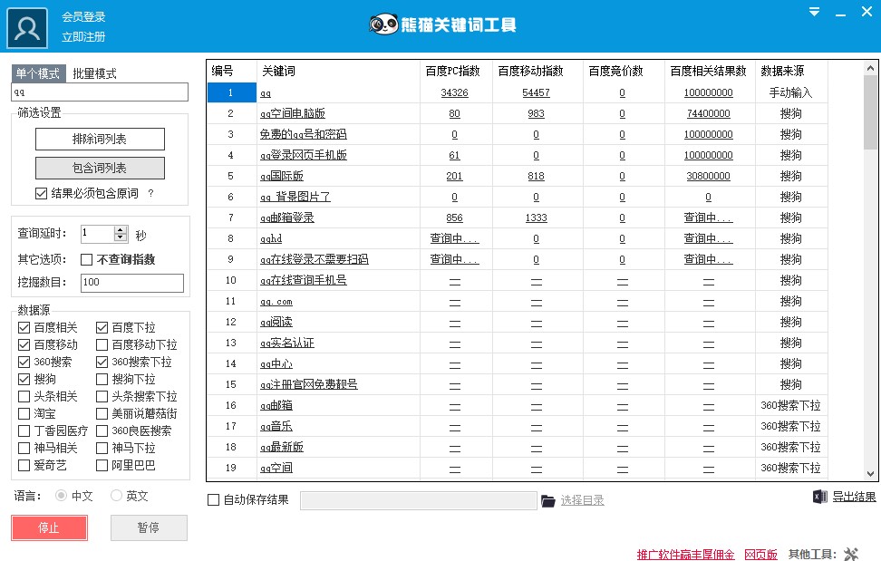
Task: Sort by 百度移动指数 column header
Action: 530,71
